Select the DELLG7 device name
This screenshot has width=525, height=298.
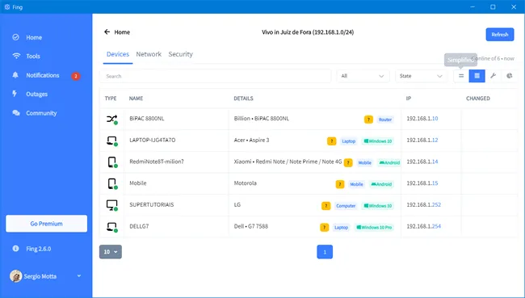(x=139, y=226)
